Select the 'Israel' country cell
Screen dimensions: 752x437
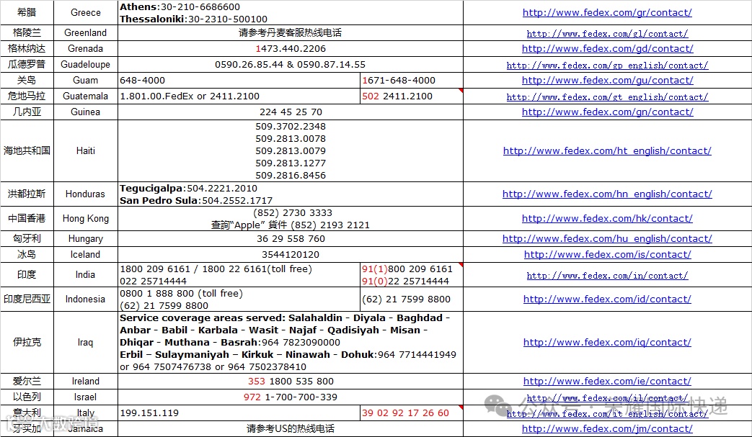86,397
